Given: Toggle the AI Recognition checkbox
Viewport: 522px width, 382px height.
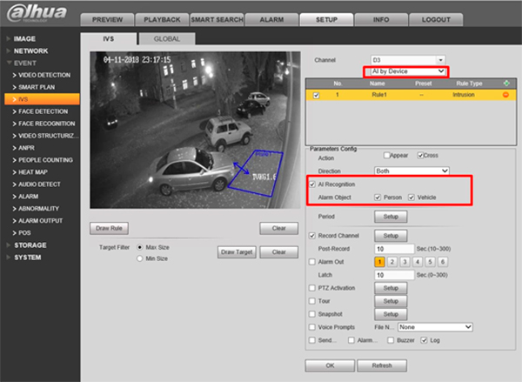Looking at the screenshot, I should coord(312,184).
